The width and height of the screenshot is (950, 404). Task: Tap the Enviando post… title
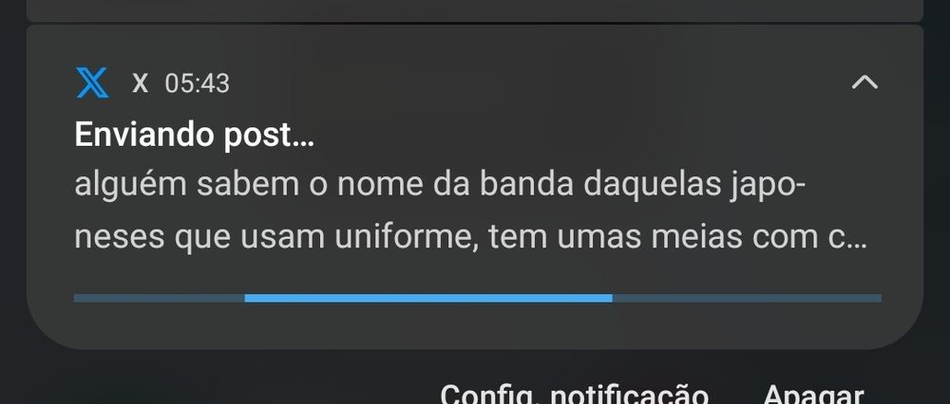[195, 136]
